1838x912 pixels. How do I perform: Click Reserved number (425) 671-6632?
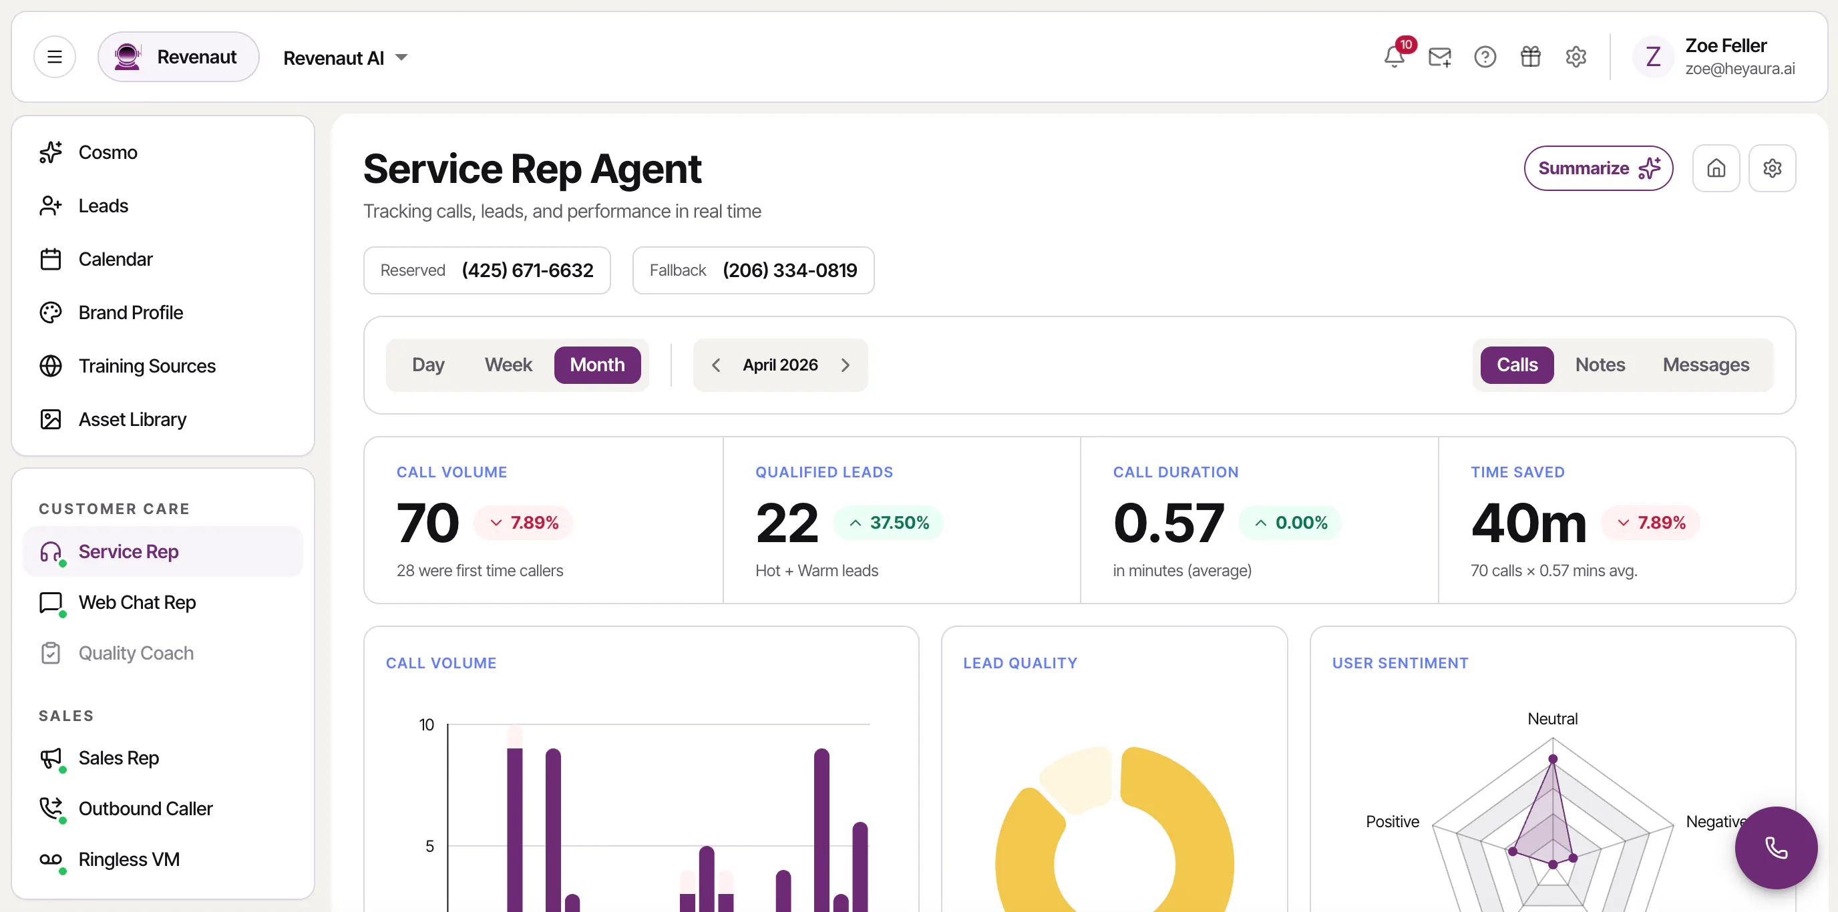pyautogui.click(x=527, y=270)
